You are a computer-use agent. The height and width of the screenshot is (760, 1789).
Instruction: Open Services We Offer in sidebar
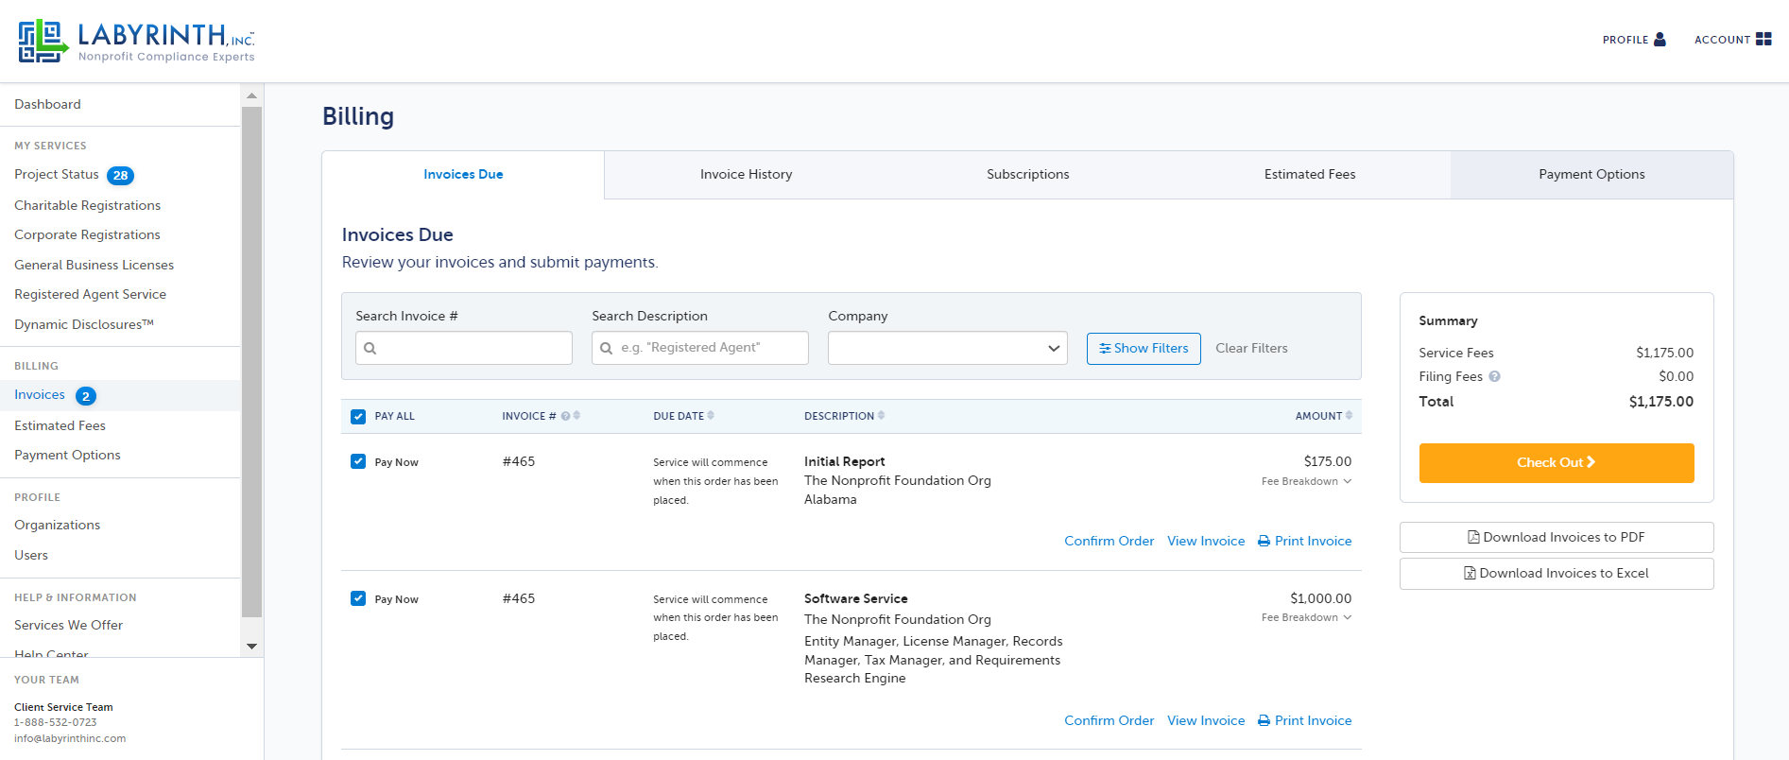[x=68, y=625]
